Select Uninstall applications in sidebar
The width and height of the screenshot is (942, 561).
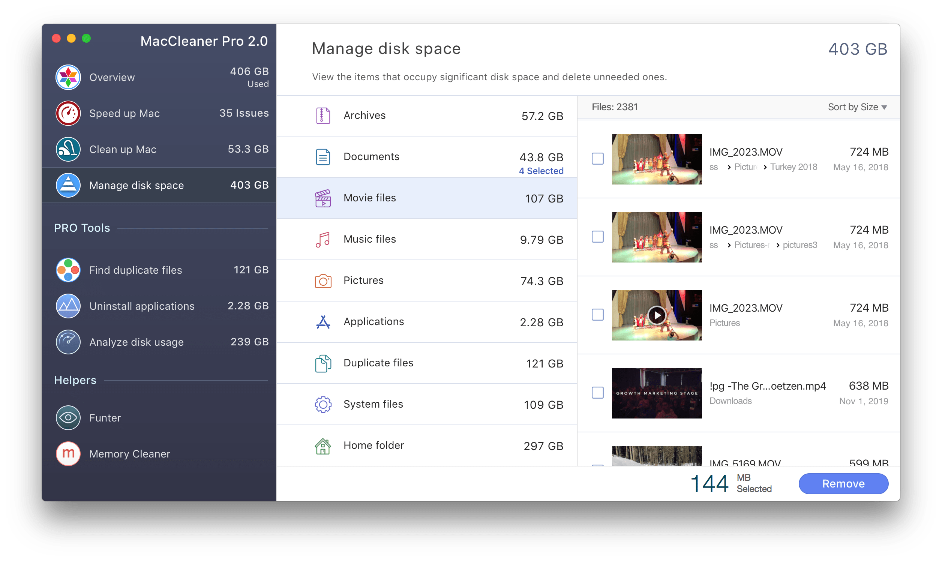pos(159,306)
